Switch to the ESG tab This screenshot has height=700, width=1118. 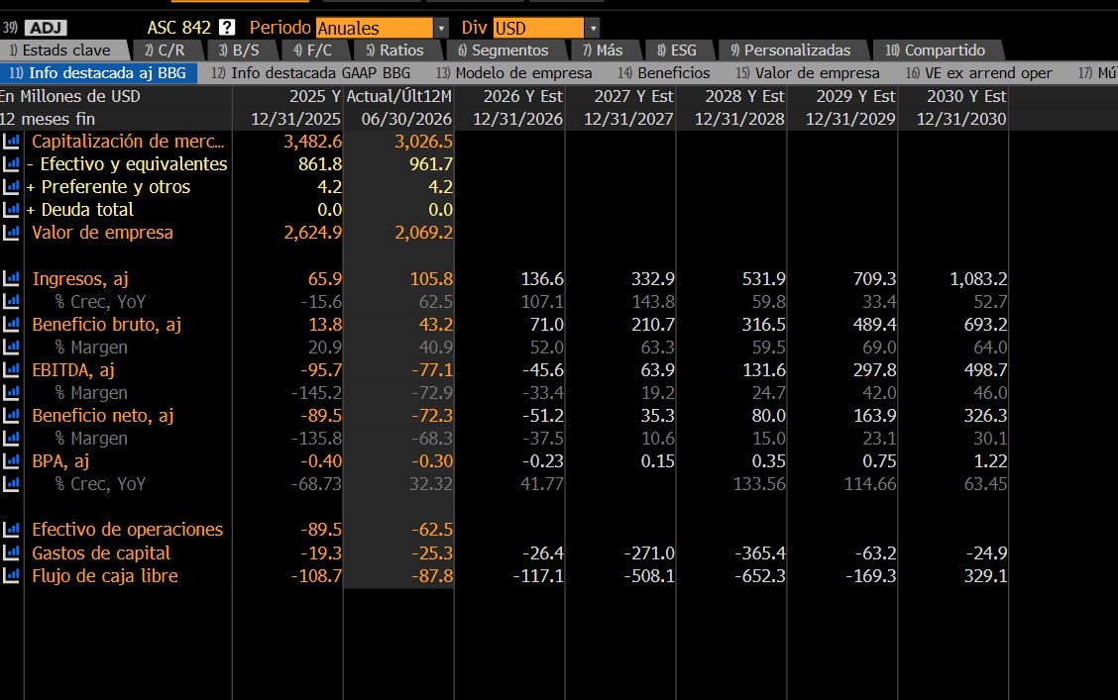point(677,50)
